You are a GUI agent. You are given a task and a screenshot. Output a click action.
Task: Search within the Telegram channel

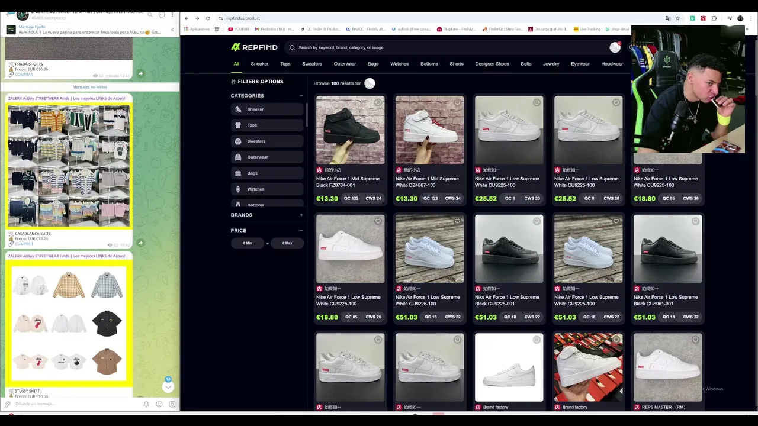150,15
